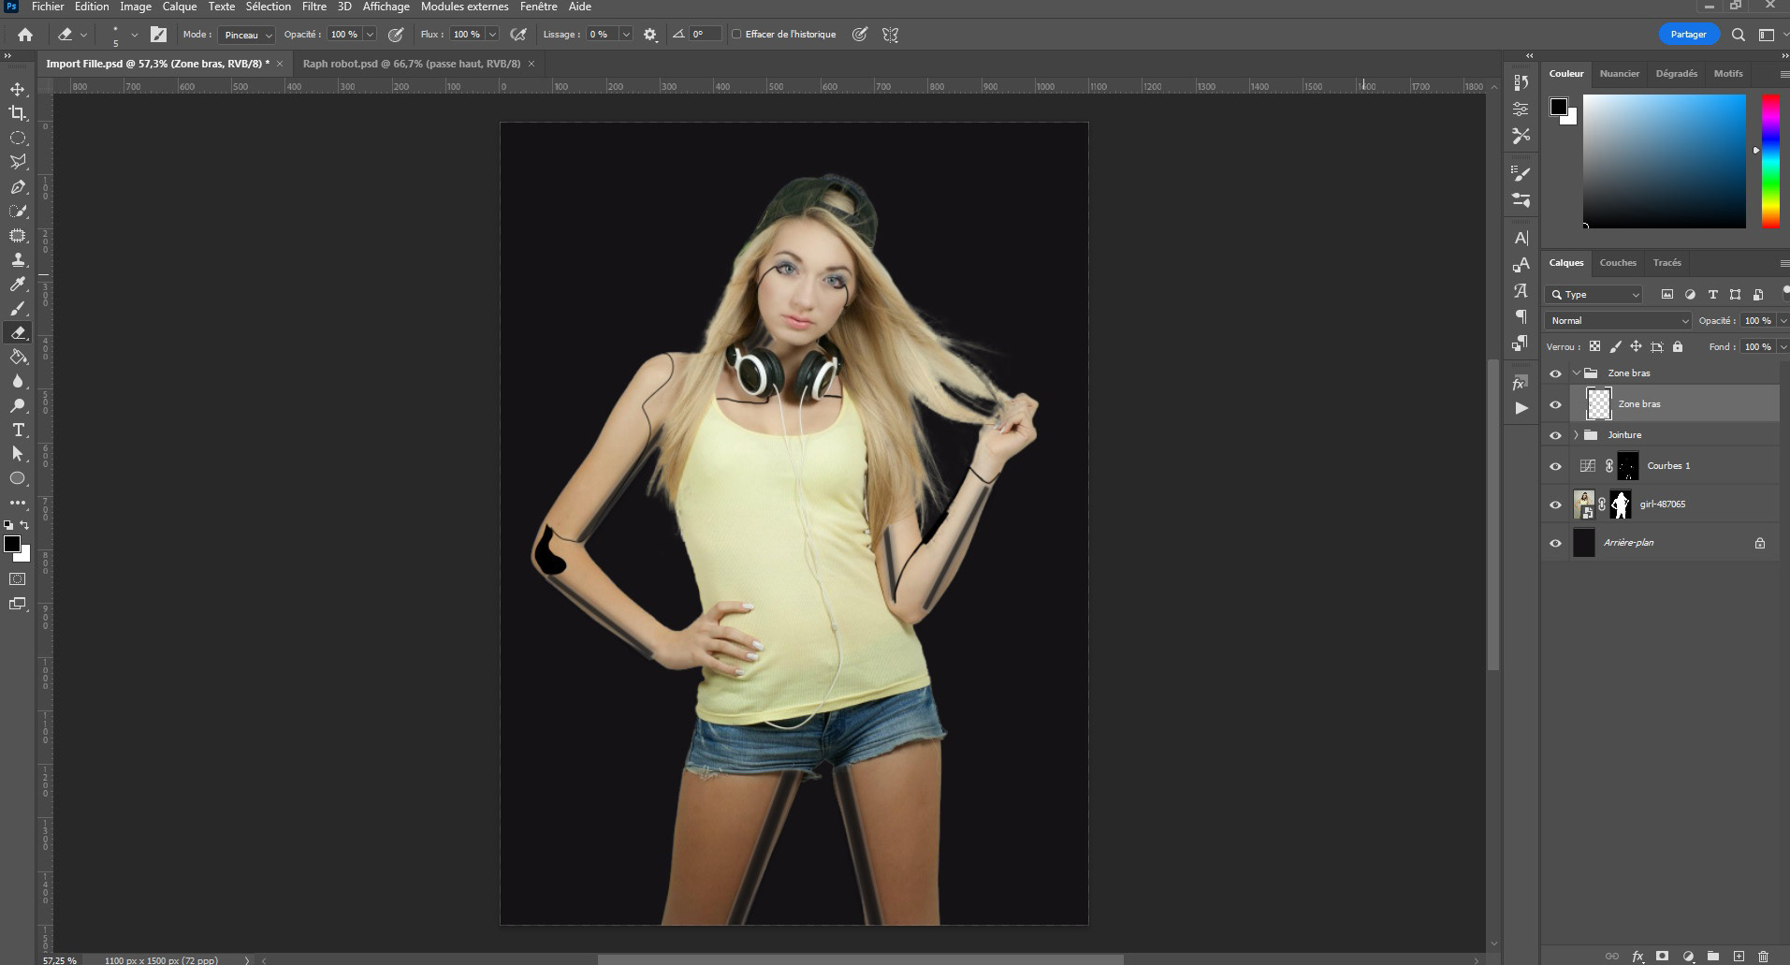The width and height of the screenshot is (1790, 965).
Task: Hide the Courbes 1 adjustment layer
Action: click(1556, 466)
